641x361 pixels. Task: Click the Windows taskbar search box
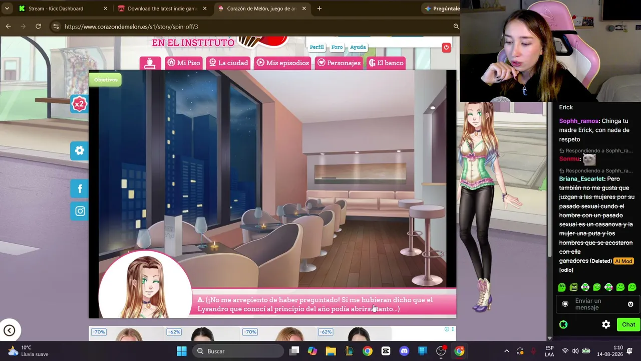pyautogui.click(x=238, y=351)
